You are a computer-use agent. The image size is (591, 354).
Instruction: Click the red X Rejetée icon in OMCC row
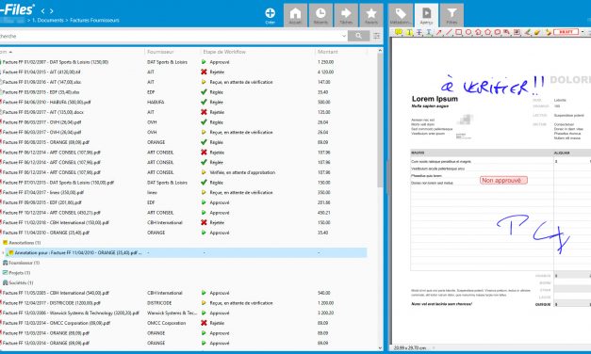click(204, 323)
